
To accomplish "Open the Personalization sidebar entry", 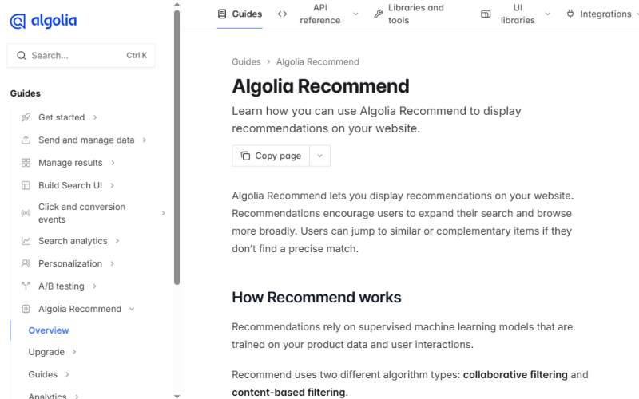I will [70, 263].
